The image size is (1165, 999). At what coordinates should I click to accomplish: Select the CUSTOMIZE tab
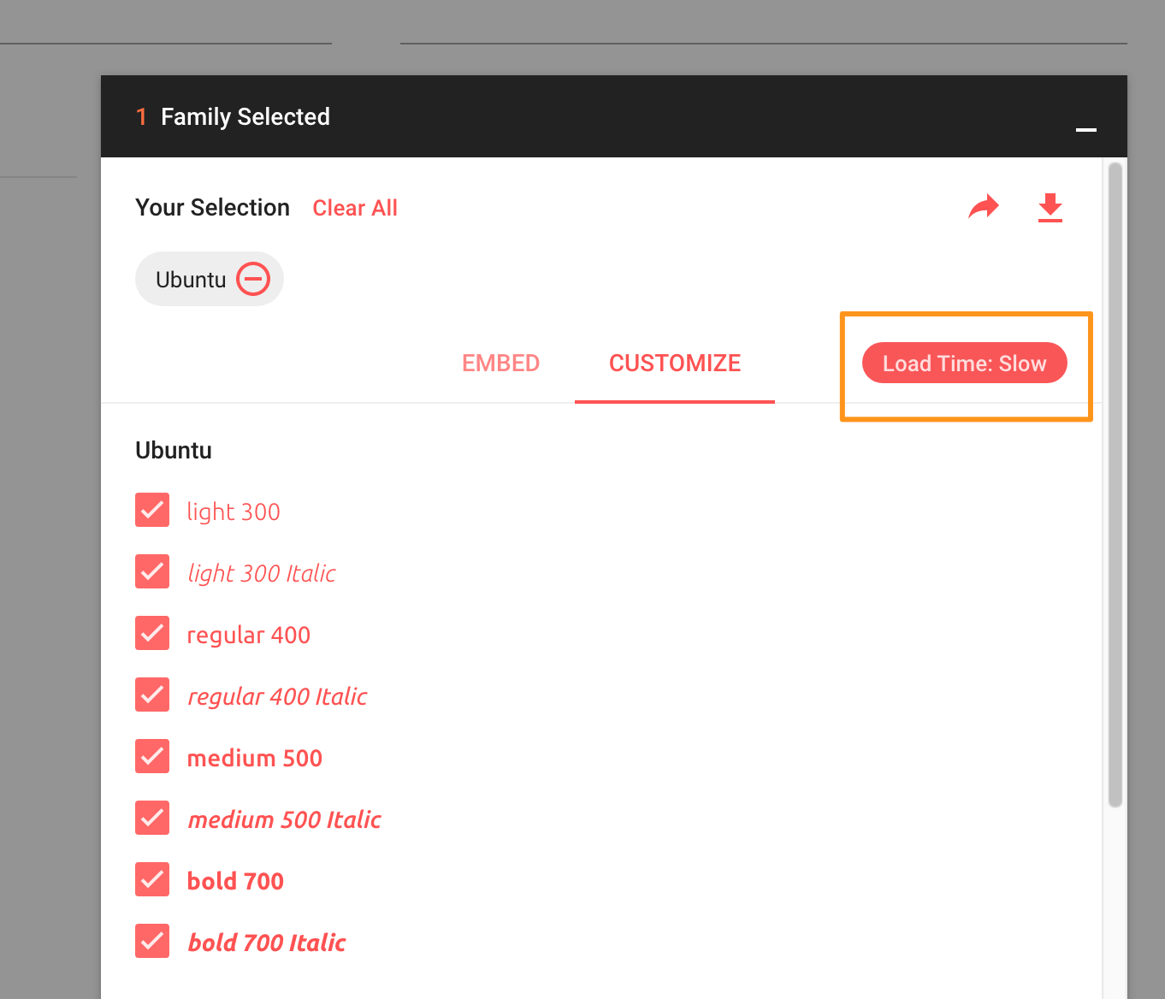pos(674,364)
